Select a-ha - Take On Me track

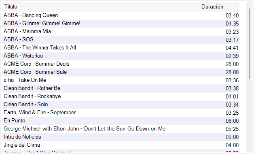pos(121,80)
